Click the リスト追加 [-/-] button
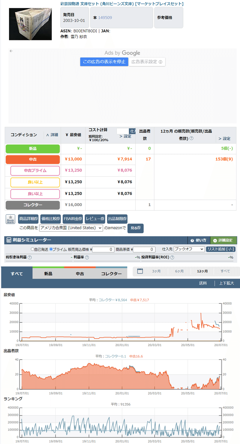 pos(221,249)
